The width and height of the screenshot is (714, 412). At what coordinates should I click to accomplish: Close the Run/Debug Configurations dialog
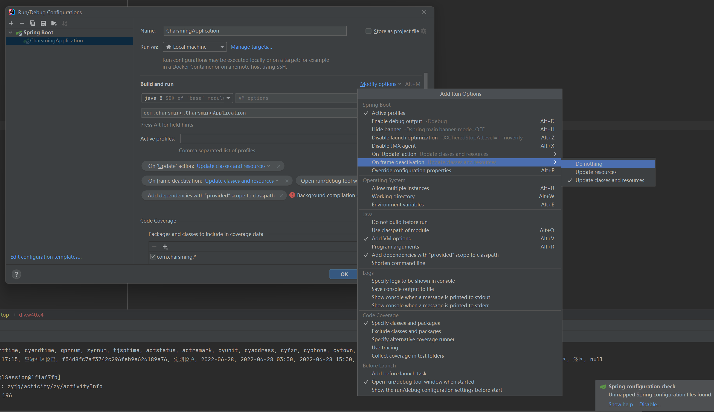(x=424, y=12)
